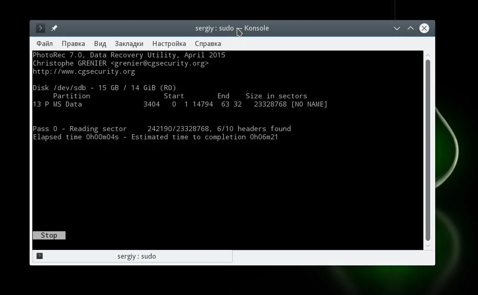Close the Konsole window
Viewport: 478px width, 295px height.
(x=424, y=28)
